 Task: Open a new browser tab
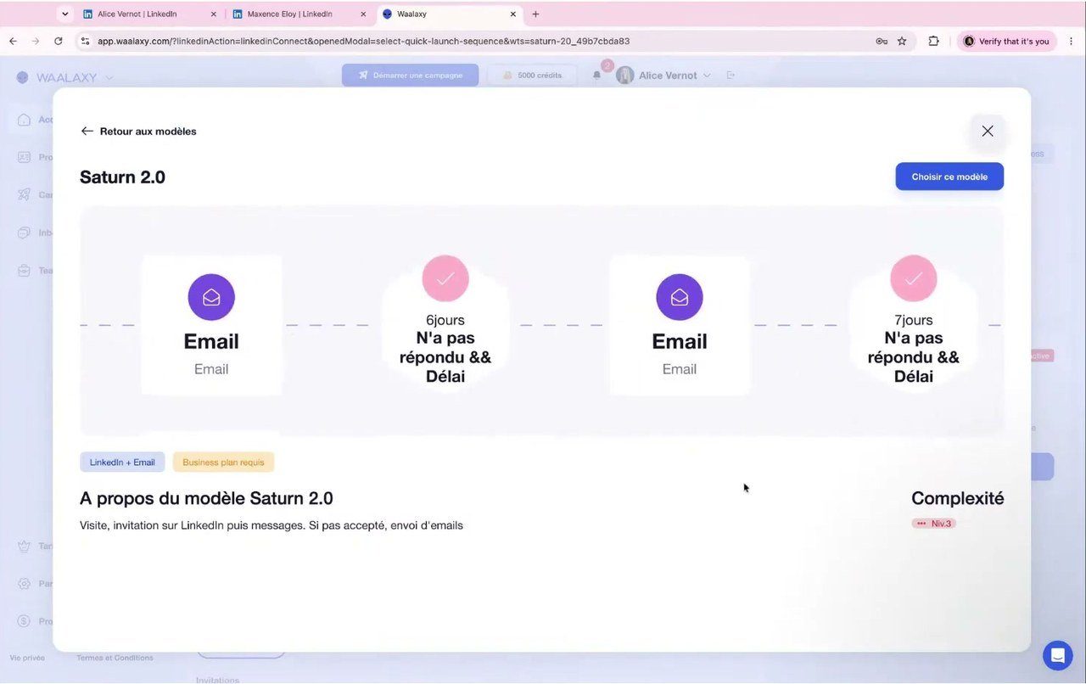535,14
